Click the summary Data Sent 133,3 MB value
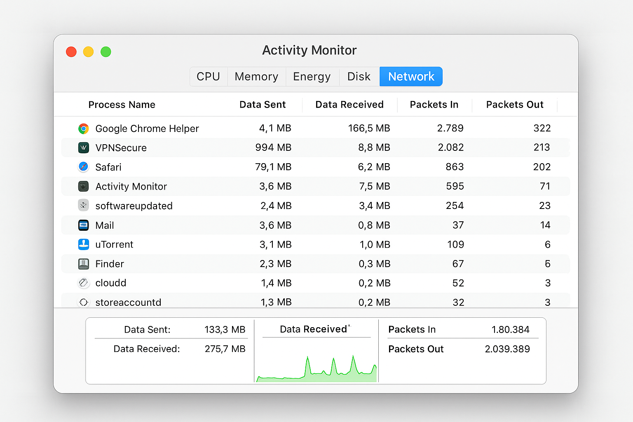This screenshot has height=422, width=633. 225,330
